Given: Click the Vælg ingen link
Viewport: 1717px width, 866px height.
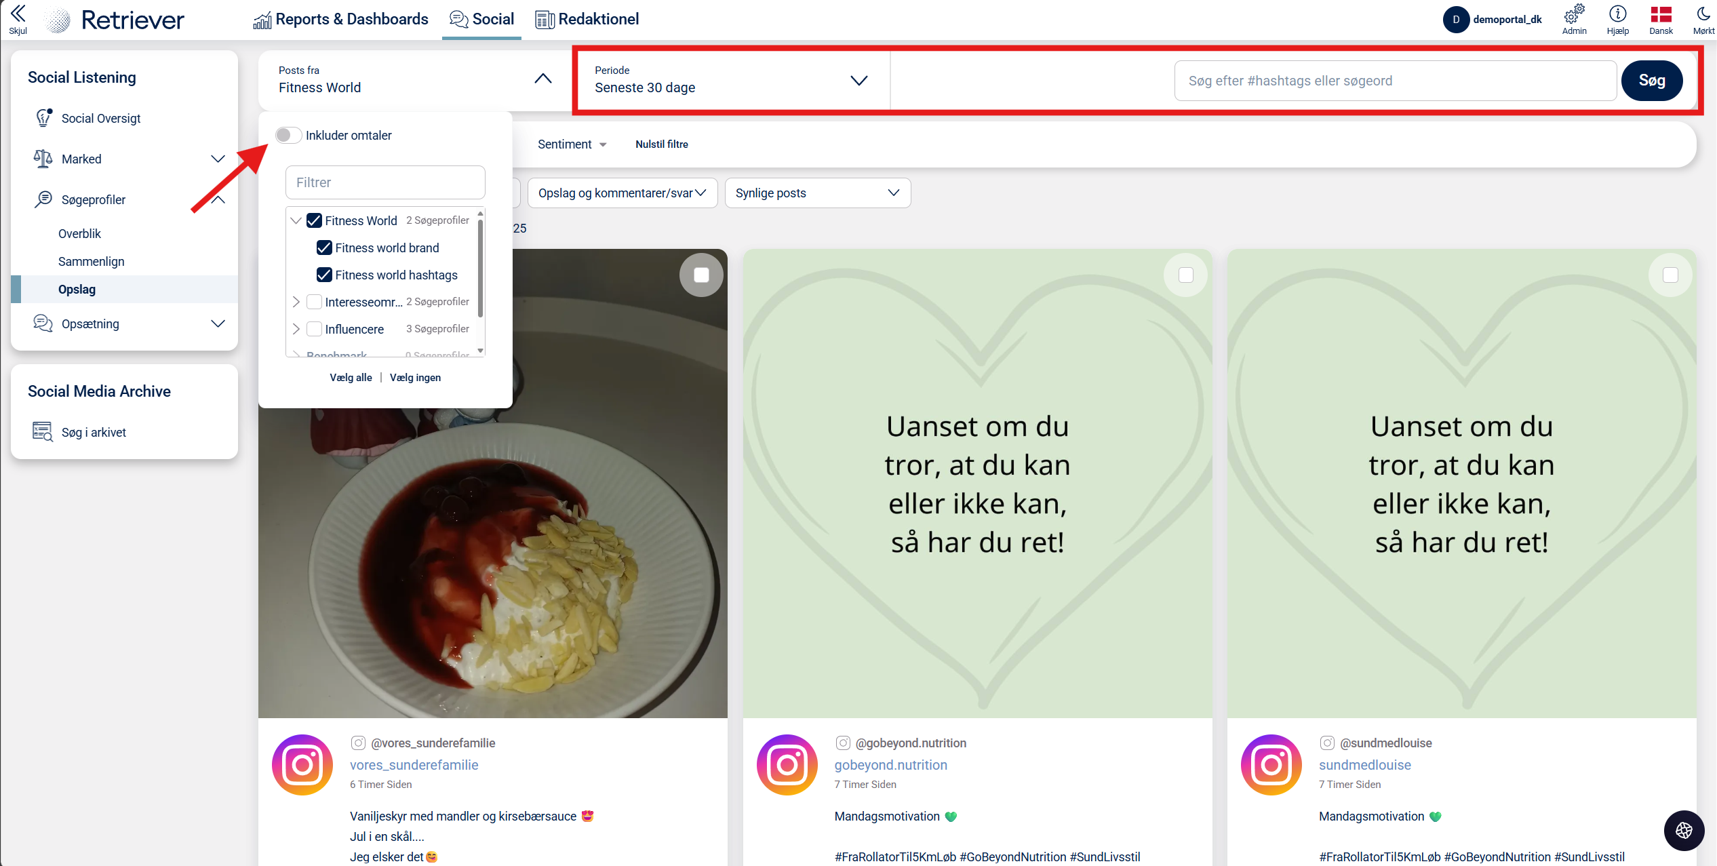Looking at the screenshot, I should [415, 378].
